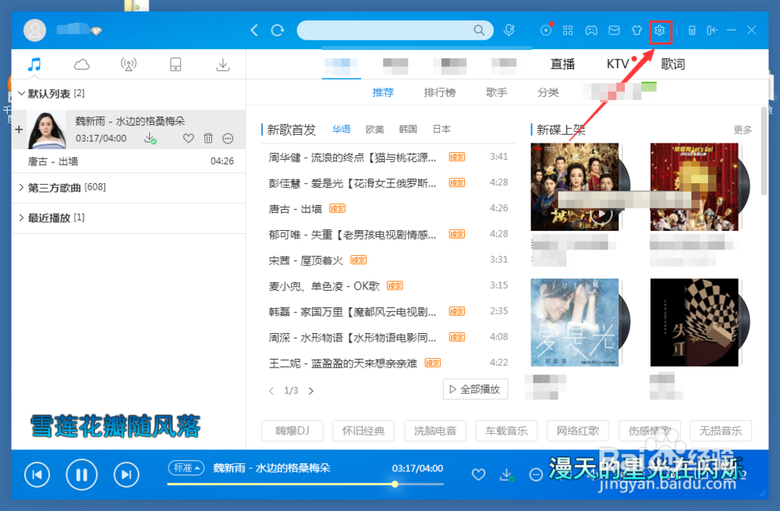Open the game controller icon
The height and width of the screenshot is (511, 780).
point(591,31)
